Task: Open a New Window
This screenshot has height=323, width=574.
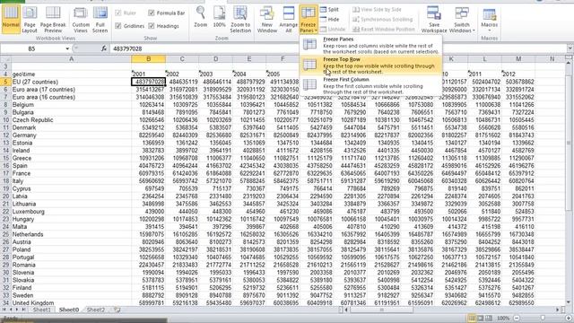Action: pyautogui.click(x=267, y=20)
